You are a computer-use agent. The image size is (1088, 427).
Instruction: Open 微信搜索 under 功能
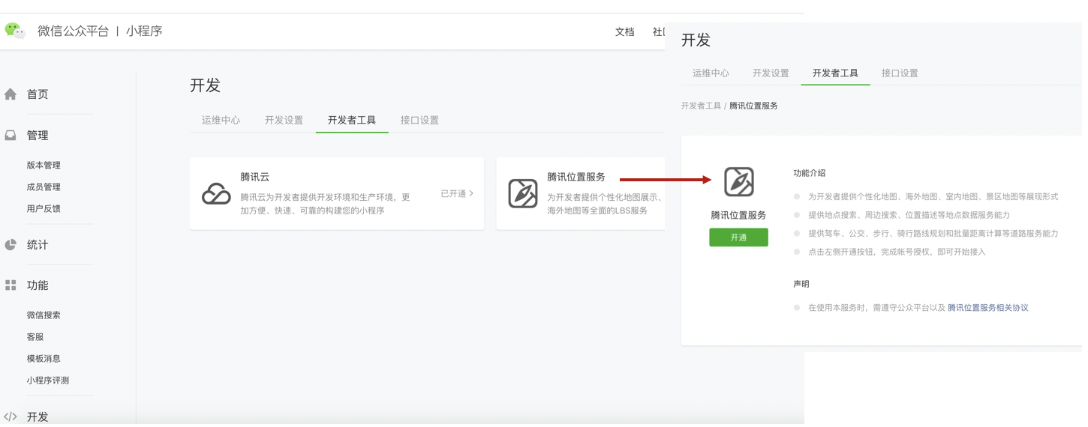pos(44,315)
